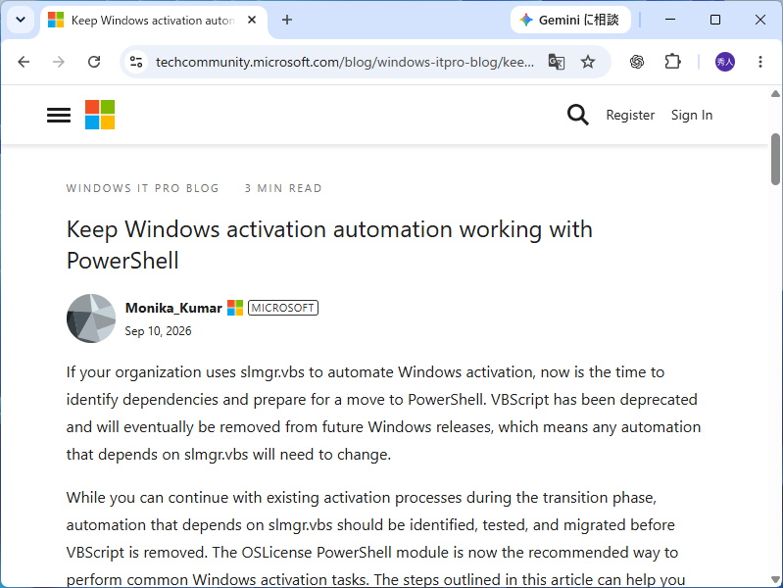Screen dimensions: 783x588
Task: Go back to the previous page
Action: coord(24,62)
